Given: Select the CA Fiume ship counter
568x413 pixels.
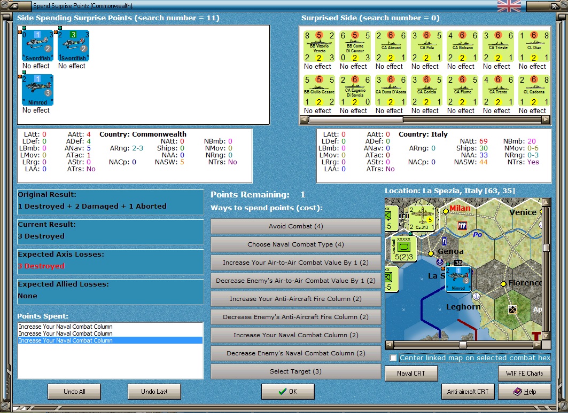Looking at the screenshot, I should coord(463,90).
